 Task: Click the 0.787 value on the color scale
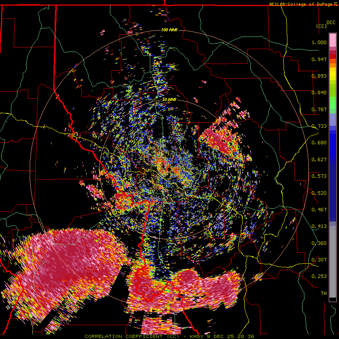pos(319,109)
